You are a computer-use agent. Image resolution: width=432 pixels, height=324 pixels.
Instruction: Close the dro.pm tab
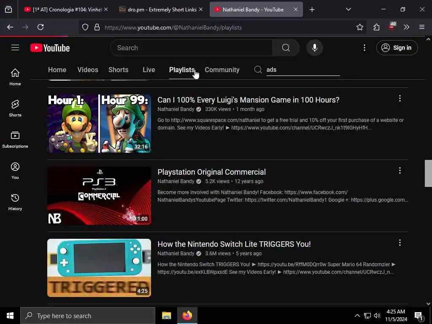click(x=201, y=10)
